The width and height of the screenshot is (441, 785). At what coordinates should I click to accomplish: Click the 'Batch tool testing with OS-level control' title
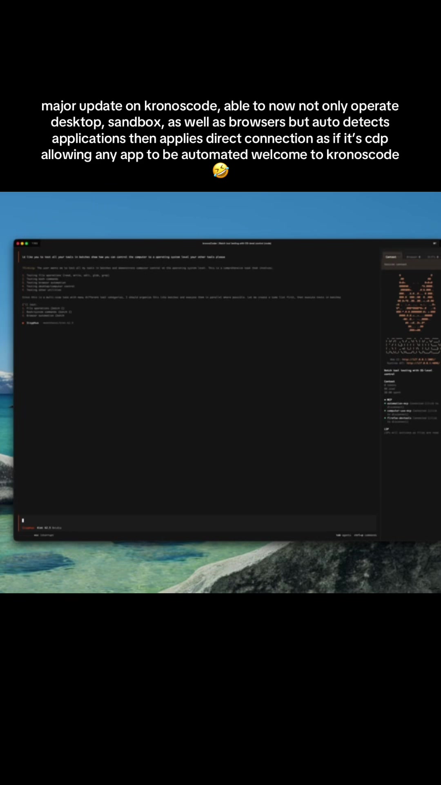[x=408, y=372]
